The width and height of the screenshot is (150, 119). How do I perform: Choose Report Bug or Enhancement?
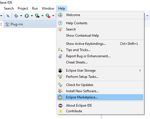pos(100,56)
